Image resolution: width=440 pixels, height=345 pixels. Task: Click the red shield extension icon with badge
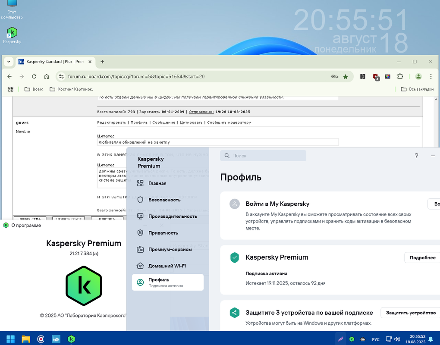[375, 77]
